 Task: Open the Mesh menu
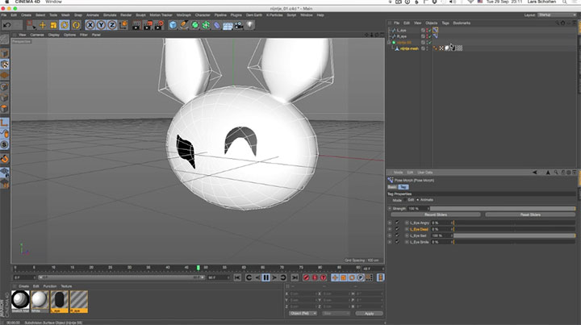point(65,15)
